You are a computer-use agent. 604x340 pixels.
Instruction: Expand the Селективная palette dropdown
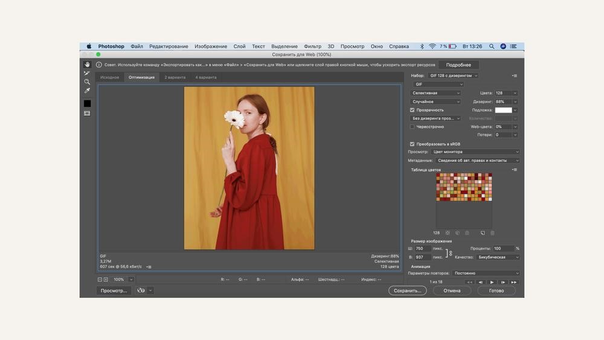coord(435,93)
